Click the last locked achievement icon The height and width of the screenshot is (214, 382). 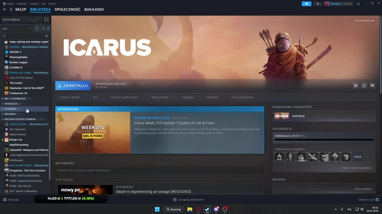pyautogui.click(x=346, y=157)
